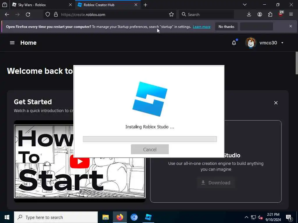Follow the Learn more link

(x=202, y=27)
